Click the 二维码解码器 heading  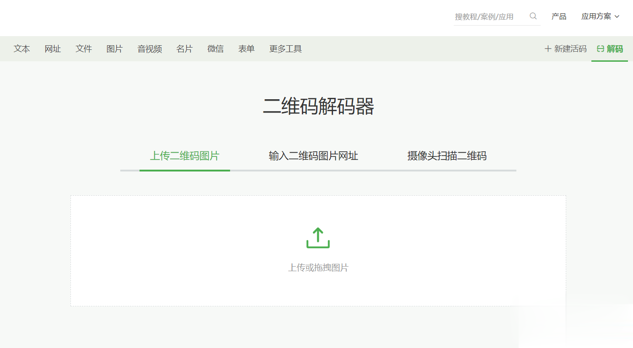(318, 107)
